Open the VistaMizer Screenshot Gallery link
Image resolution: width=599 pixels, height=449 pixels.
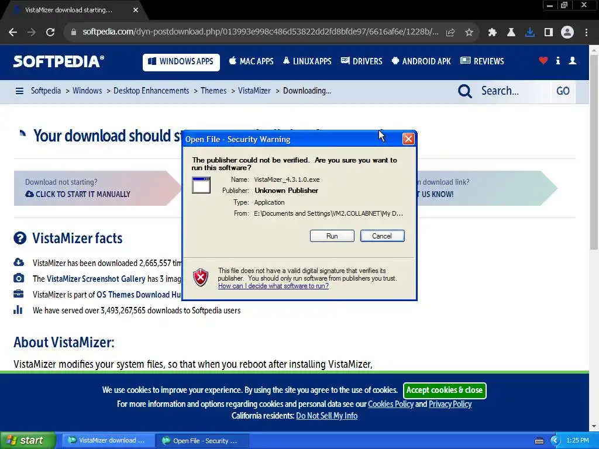(96, 279)
